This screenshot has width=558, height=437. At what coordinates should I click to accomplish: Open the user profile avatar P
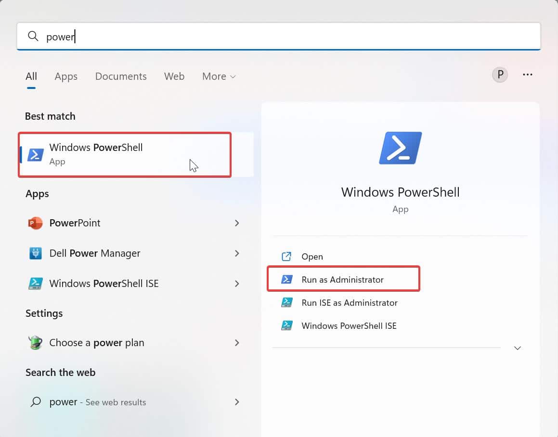pyautogui.click(x=500, y=75)
